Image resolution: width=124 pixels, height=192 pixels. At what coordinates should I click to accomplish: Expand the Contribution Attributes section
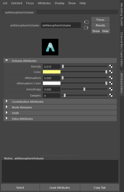(7, 101)
